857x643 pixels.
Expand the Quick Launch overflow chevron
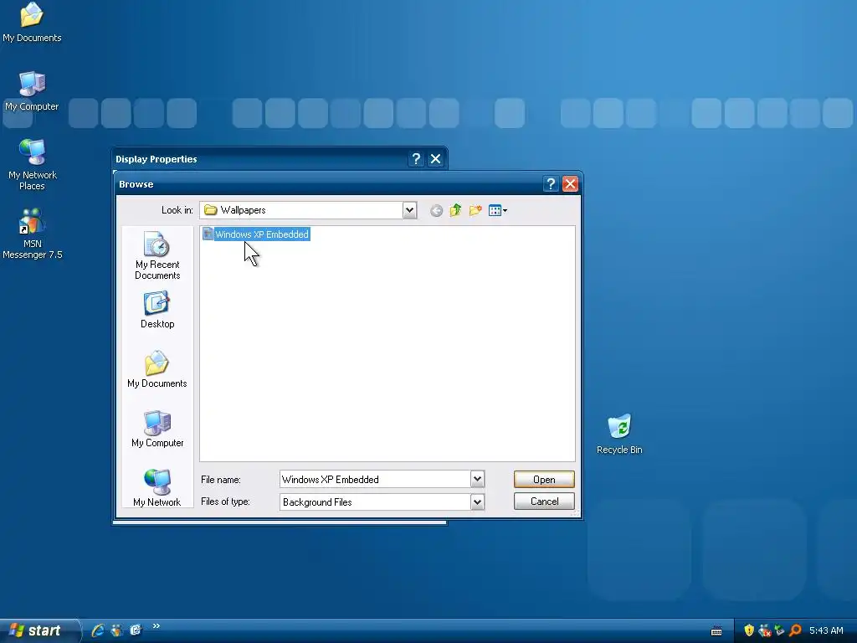pyautogui.click(x=156, y=626)
